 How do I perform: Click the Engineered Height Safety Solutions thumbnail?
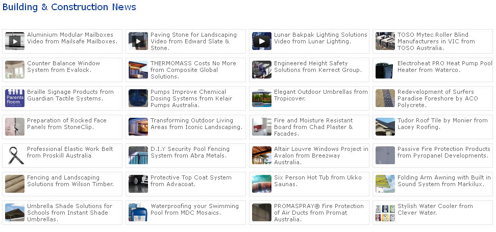tap(262, 69)
